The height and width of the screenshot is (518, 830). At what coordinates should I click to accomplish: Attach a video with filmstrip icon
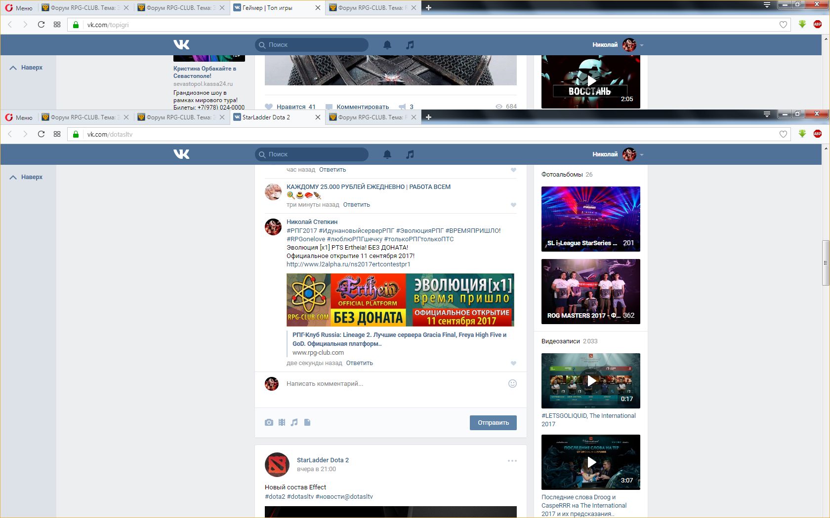click(282, 422)
